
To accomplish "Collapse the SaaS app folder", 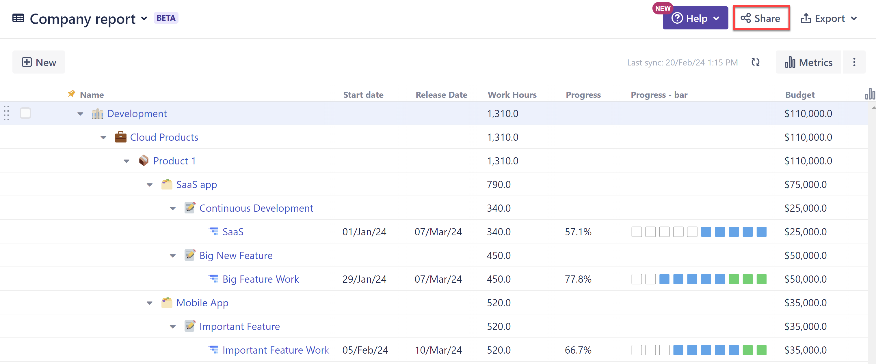I will tap(150, 185).
